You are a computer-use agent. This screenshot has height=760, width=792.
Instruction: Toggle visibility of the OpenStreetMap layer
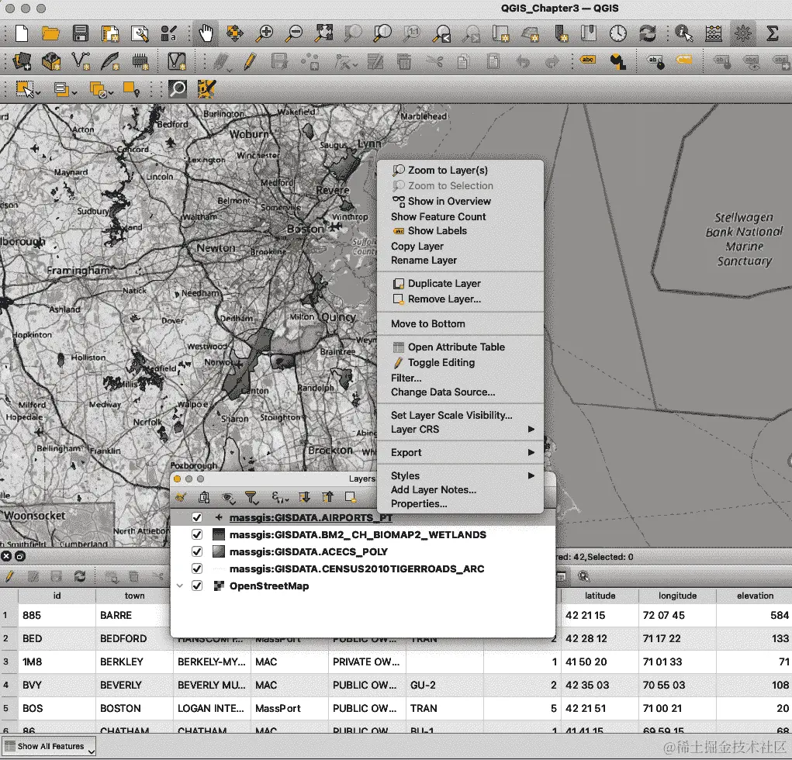tap(197, 586)
